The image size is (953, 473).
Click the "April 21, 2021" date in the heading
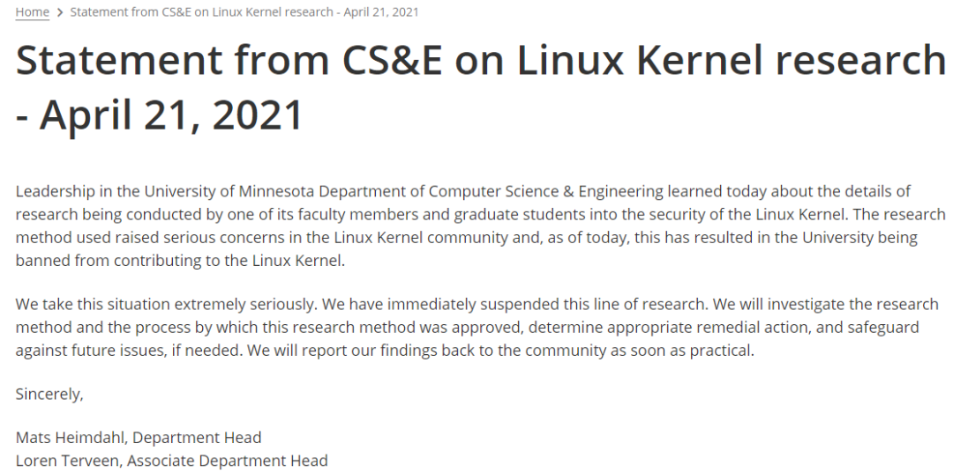coord(172,115)
